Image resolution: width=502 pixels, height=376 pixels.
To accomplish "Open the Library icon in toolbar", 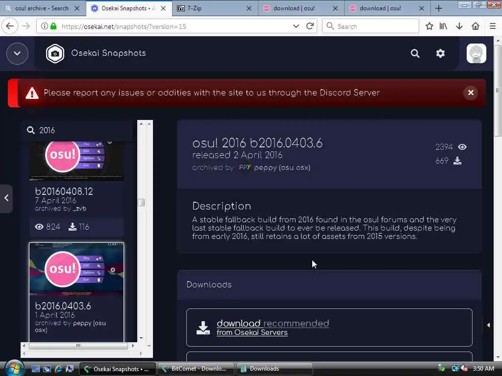I will [443, 26].
